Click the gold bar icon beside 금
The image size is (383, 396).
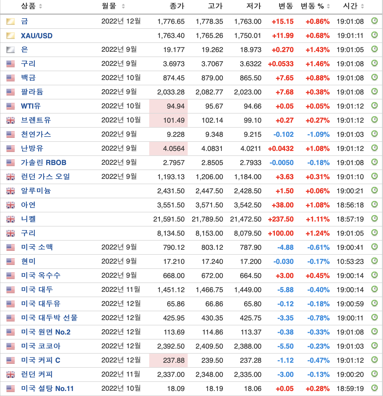[11, 21]
